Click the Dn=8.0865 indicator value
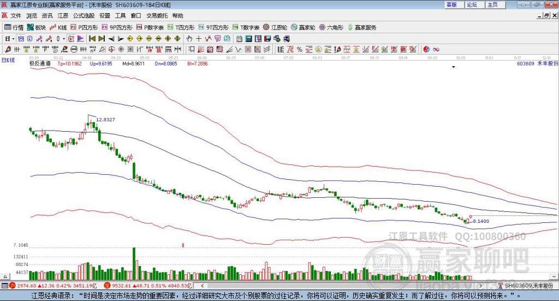Screen dimensions: 559x301 click(x=166, y=63)
